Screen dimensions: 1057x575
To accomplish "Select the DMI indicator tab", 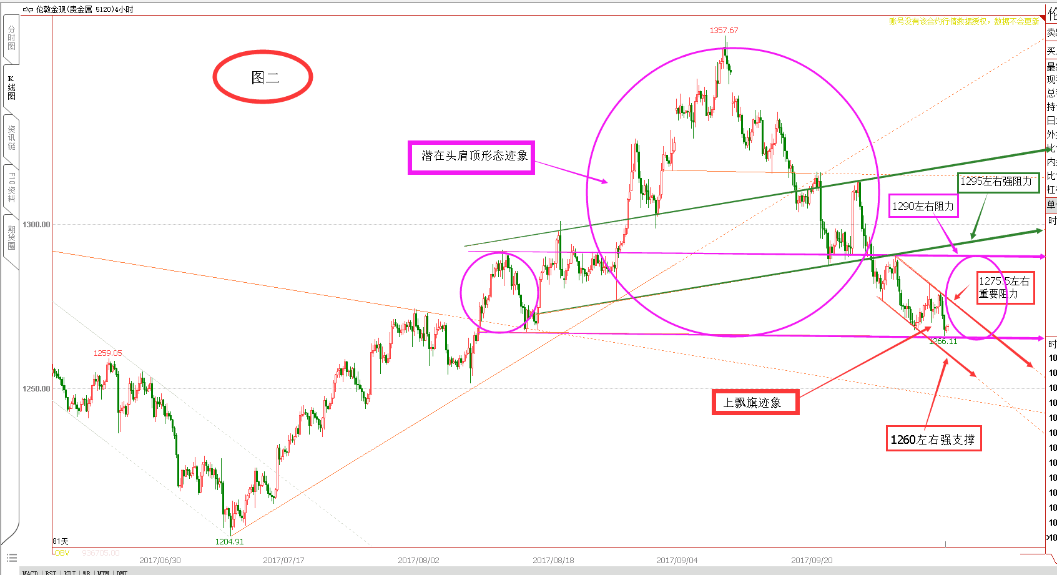I will [122, 572].
